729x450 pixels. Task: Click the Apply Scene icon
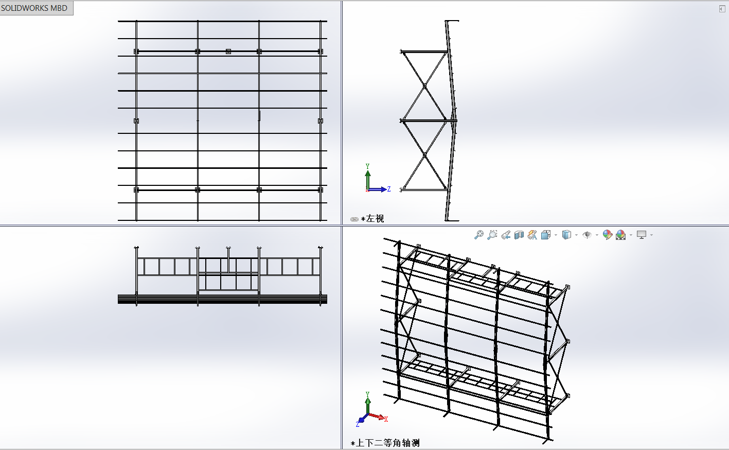coord(621,235)
